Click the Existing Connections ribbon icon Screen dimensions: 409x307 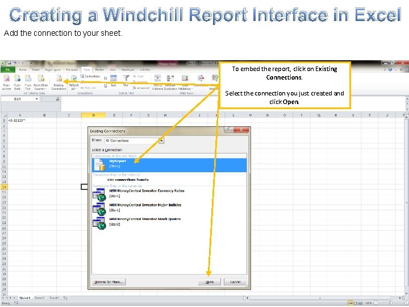tap(59, 82)
